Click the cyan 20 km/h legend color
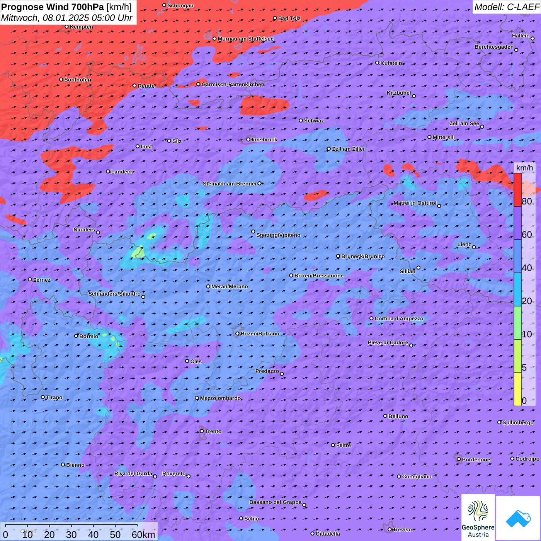 point(517,289)
